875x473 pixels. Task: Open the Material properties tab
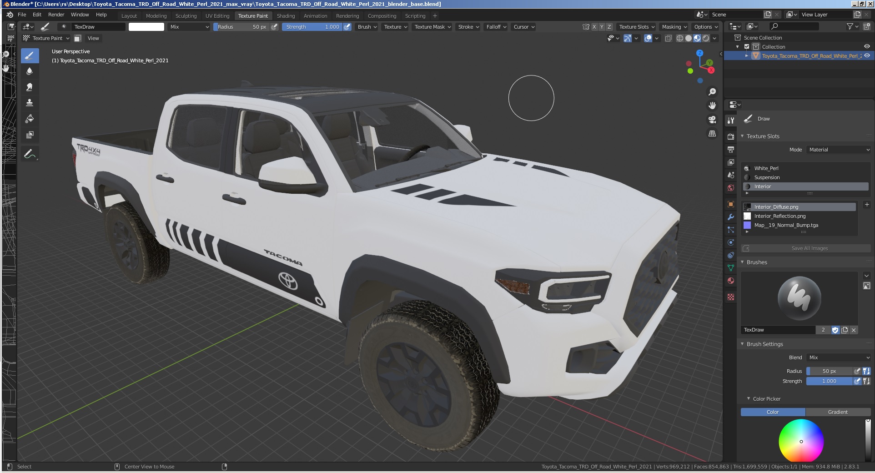click(731, 281)
